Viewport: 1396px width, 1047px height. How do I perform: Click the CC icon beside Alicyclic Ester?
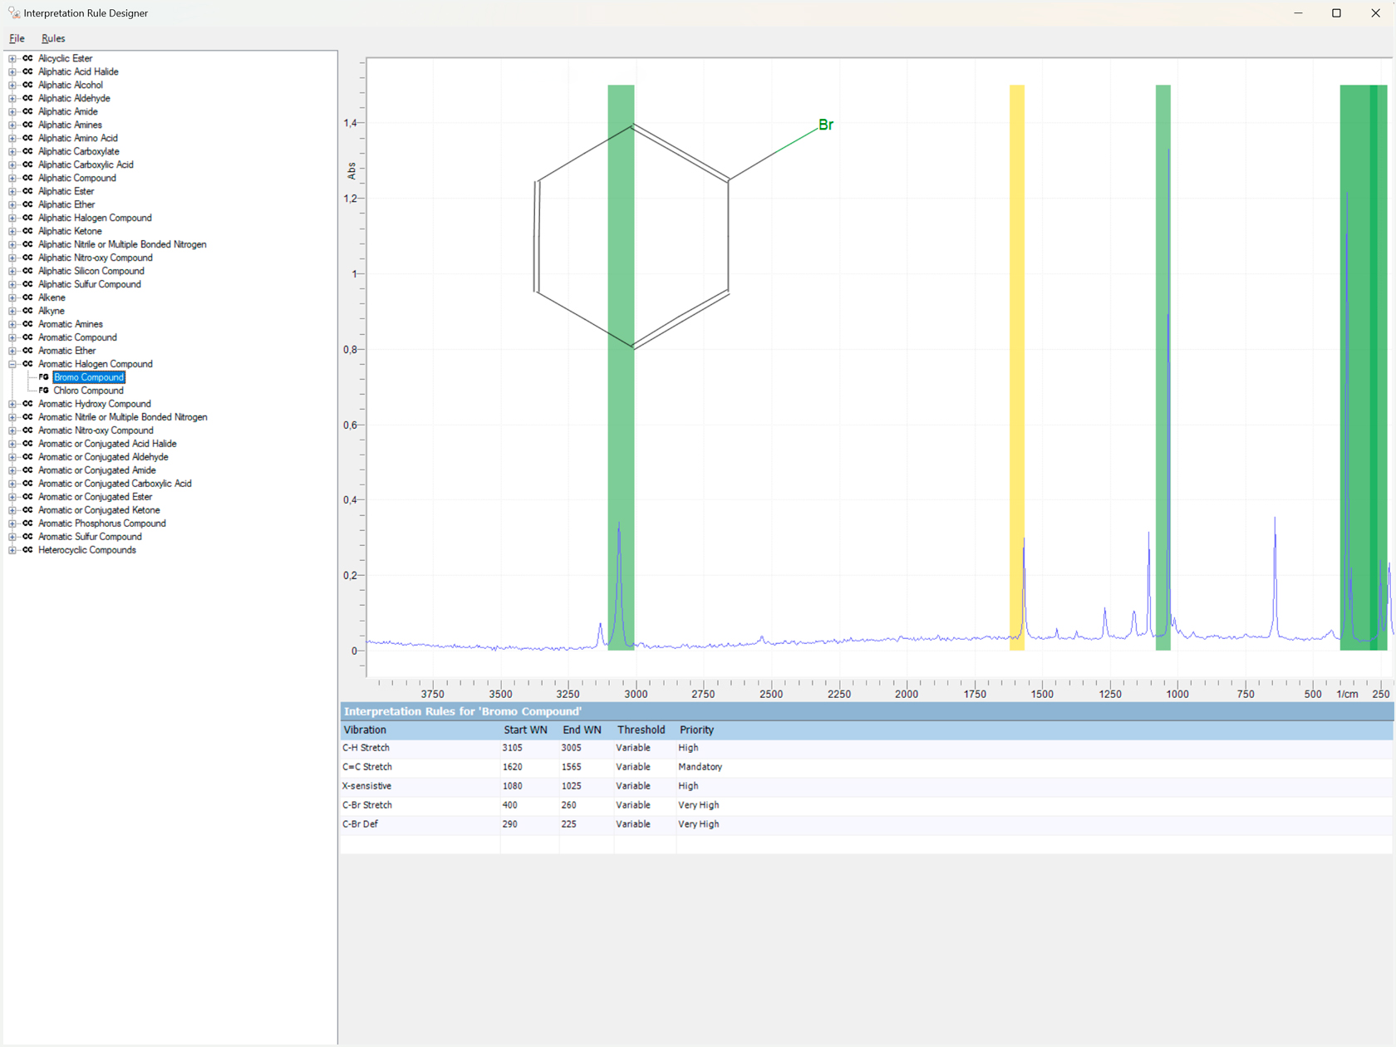tap(27, 58)
